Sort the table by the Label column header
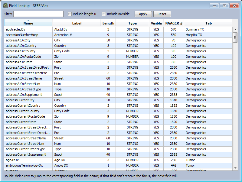242x182 pixels. coord(77,23)
